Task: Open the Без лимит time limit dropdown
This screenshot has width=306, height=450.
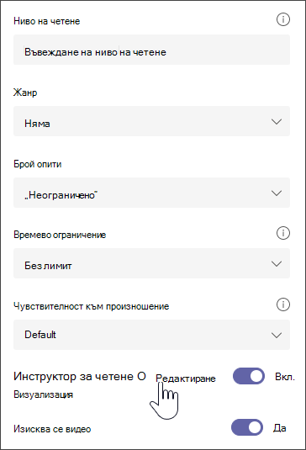Action: click(151, 263)
